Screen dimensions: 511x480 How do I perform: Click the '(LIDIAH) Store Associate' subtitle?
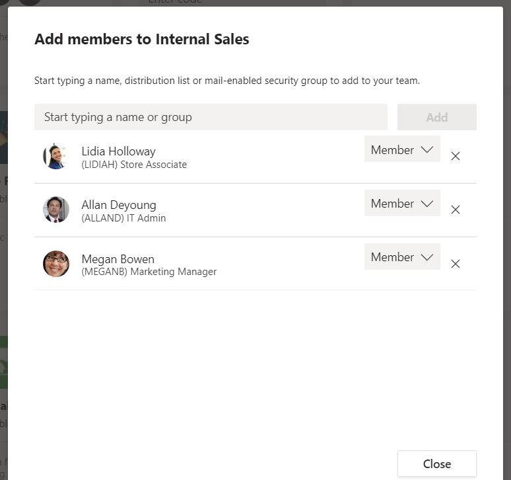[134, 165]
